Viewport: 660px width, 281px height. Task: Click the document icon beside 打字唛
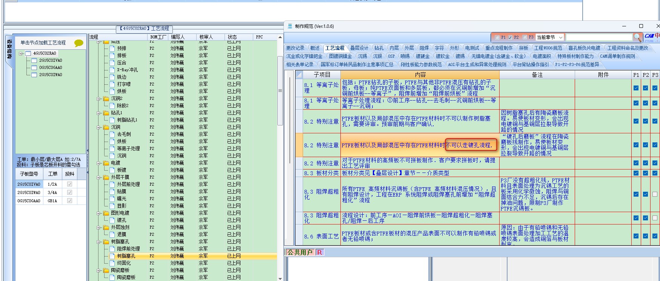point(112,84)
